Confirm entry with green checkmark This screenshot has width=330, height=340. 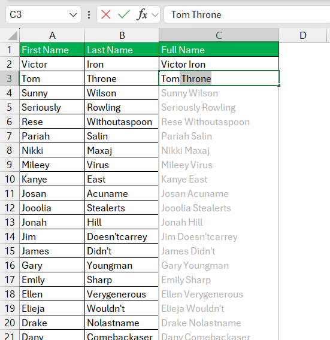pyautogui.click(x=124, y=15)
